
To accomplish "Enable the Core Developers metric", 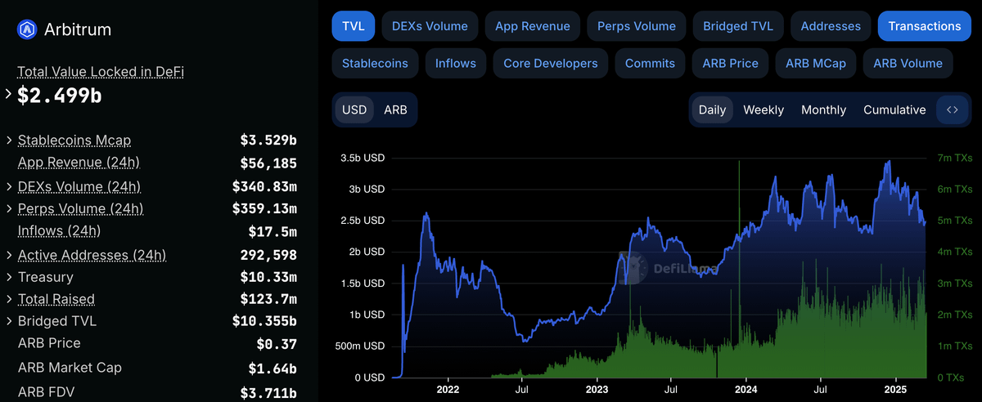I will pyautogui.click(x=551, y=63).
